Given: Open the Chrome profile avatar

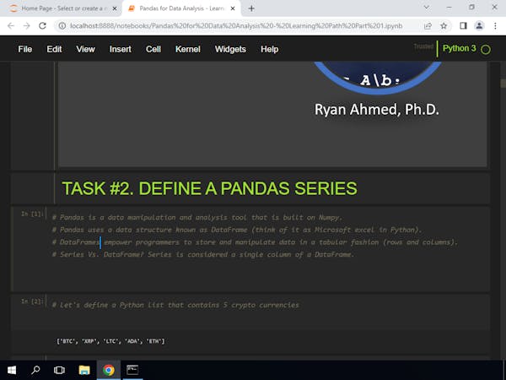Looking at the screenshot, I should coord(479,26).
